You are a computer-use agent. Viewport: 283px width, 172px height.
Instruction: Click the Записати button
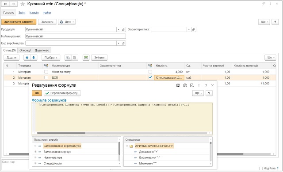(47, 22)
